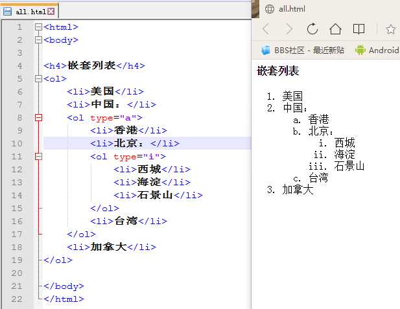Click the rendered 美国 list item

[x=292, y=96]
